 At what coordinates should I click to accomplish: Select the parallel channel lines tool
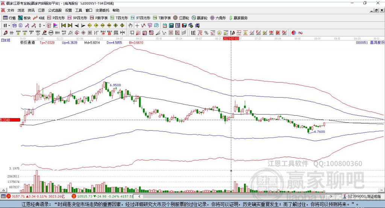184,33
